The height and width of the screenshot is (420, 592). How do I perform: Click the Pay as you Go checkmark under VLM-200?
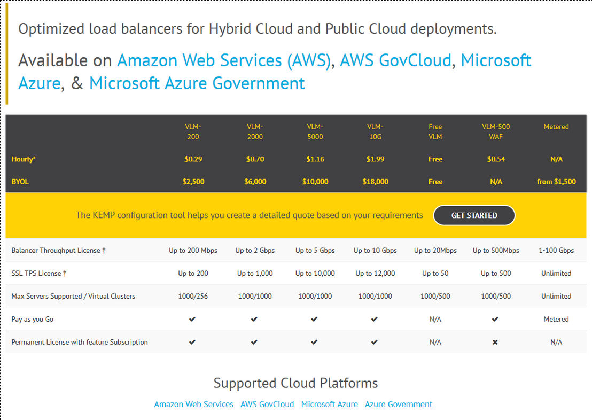click(192, 319)
